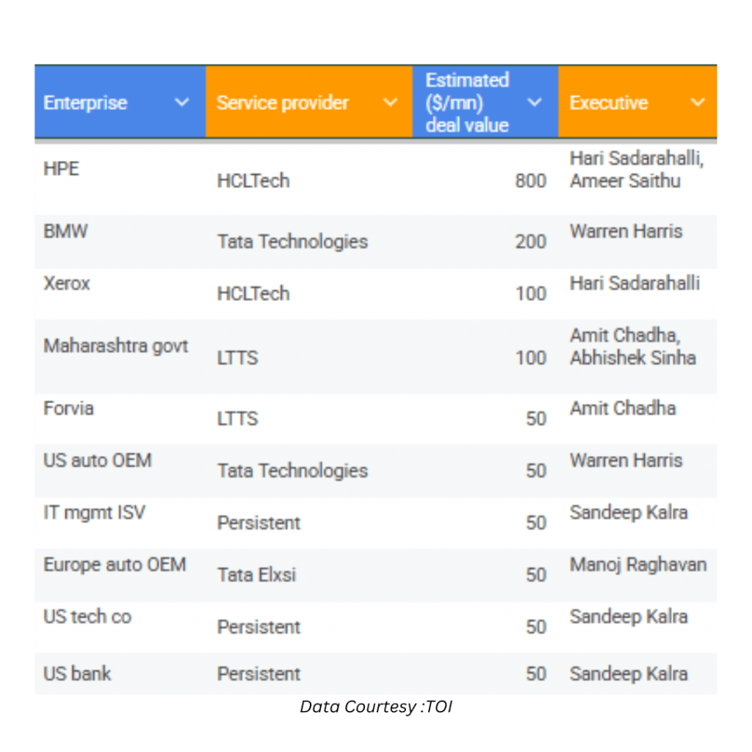Click Amit Chadha, Abhishek Sinha executive cell
Image resolution: width=752 pixels, height=752 pixels.
pos(632,346)
